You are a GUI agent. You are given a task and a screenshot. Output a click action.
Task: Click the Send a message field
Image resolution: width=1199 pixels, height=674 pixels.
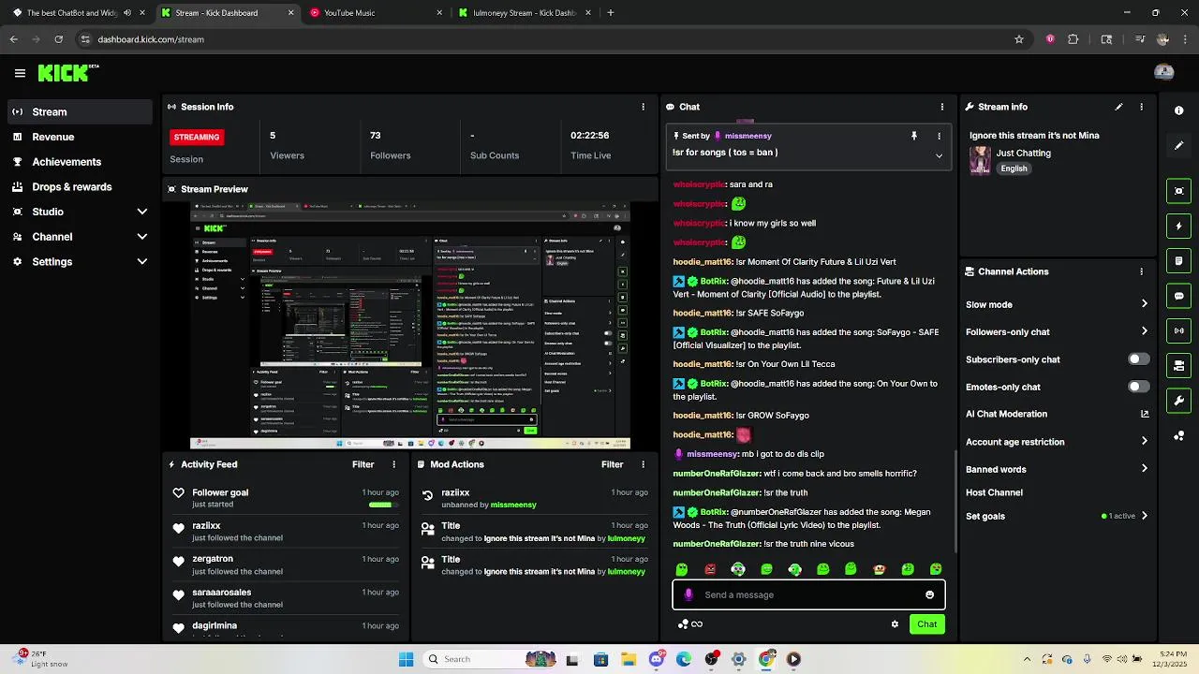pyautogui.click(x=808, y=594)
